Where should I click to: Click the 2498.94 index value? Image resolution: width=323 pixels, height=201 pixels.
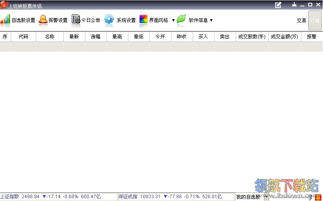point(30,197)
